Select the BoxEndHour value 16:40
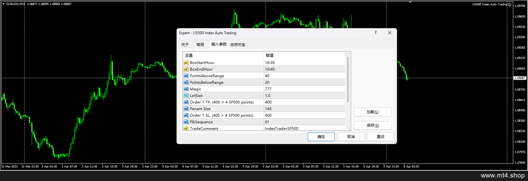528x181 pixels. click(x=304, y=69)
